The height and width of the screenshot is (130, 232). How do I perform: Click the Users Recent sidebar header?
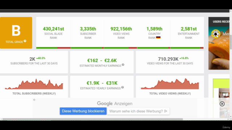(219, 22)
